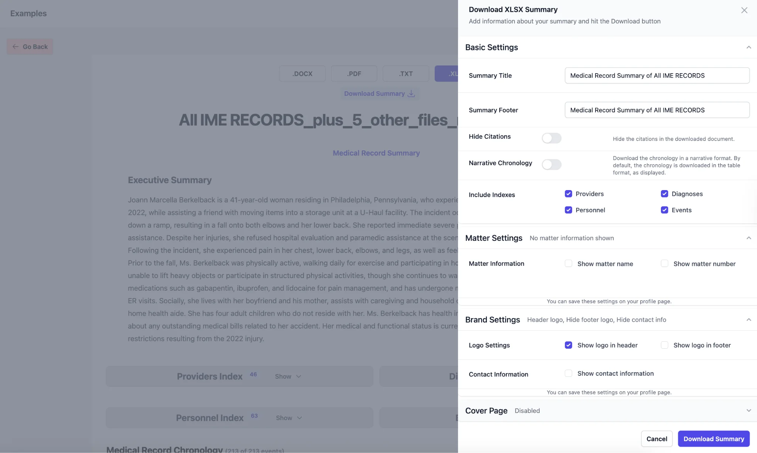Screen dimensions: 757x453
Task: Check Show contact information checkbox
Action: click(568, 373)
